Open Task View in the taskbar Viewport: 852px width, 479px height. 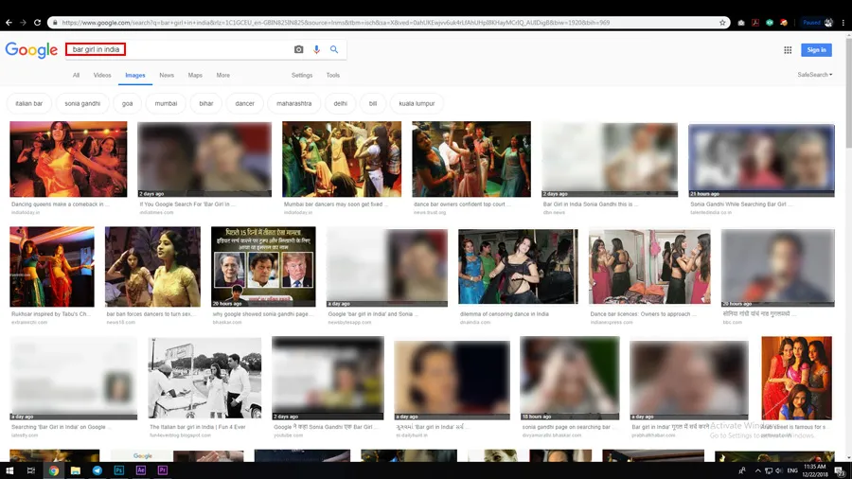tap(31, 470)
